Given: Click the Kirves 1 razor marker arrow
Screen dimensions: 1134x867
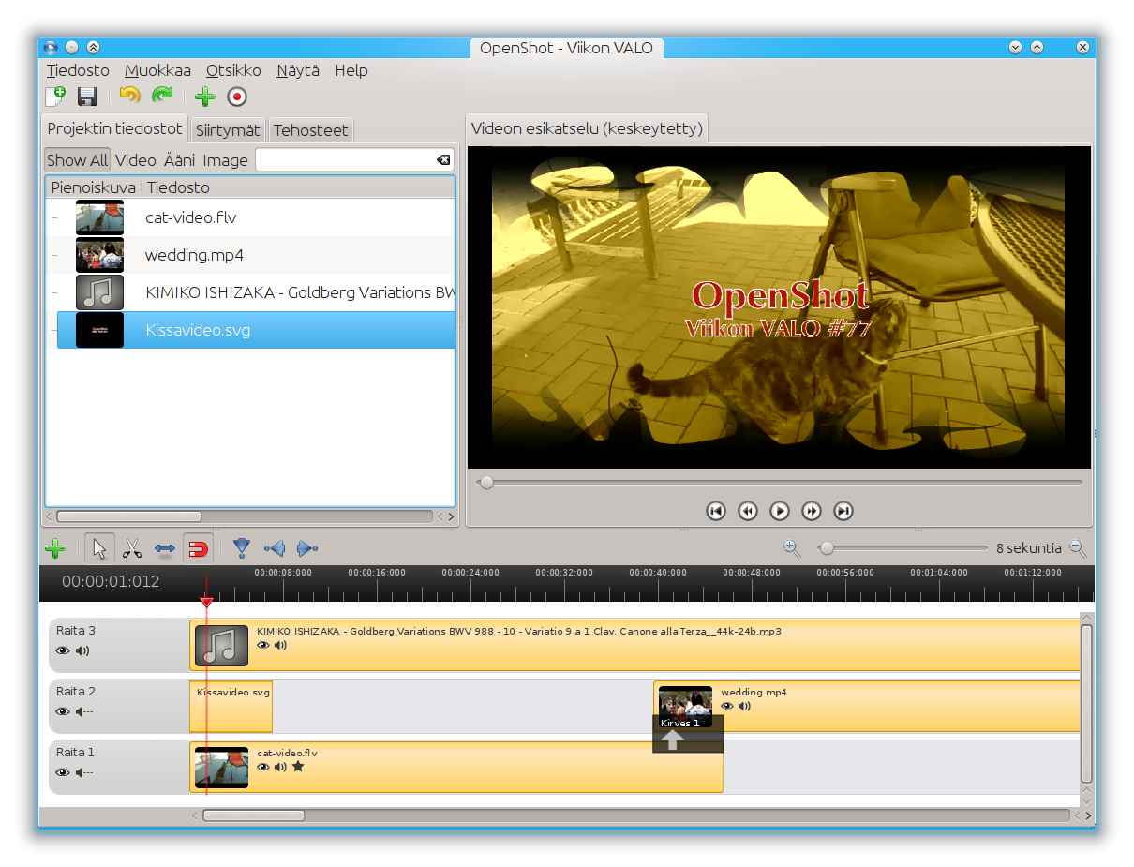Looking at the screenshot, I should [673, 740].
